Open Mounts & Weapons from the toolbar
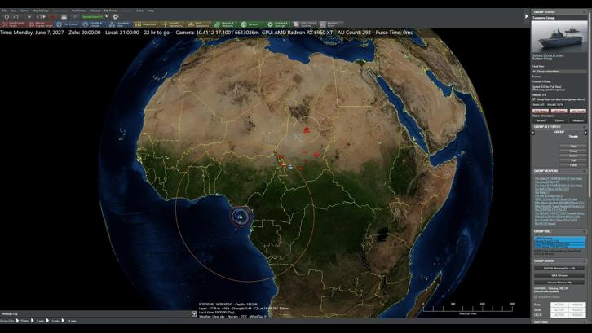This screenshot has width=592, height=333. coord(225,24)
